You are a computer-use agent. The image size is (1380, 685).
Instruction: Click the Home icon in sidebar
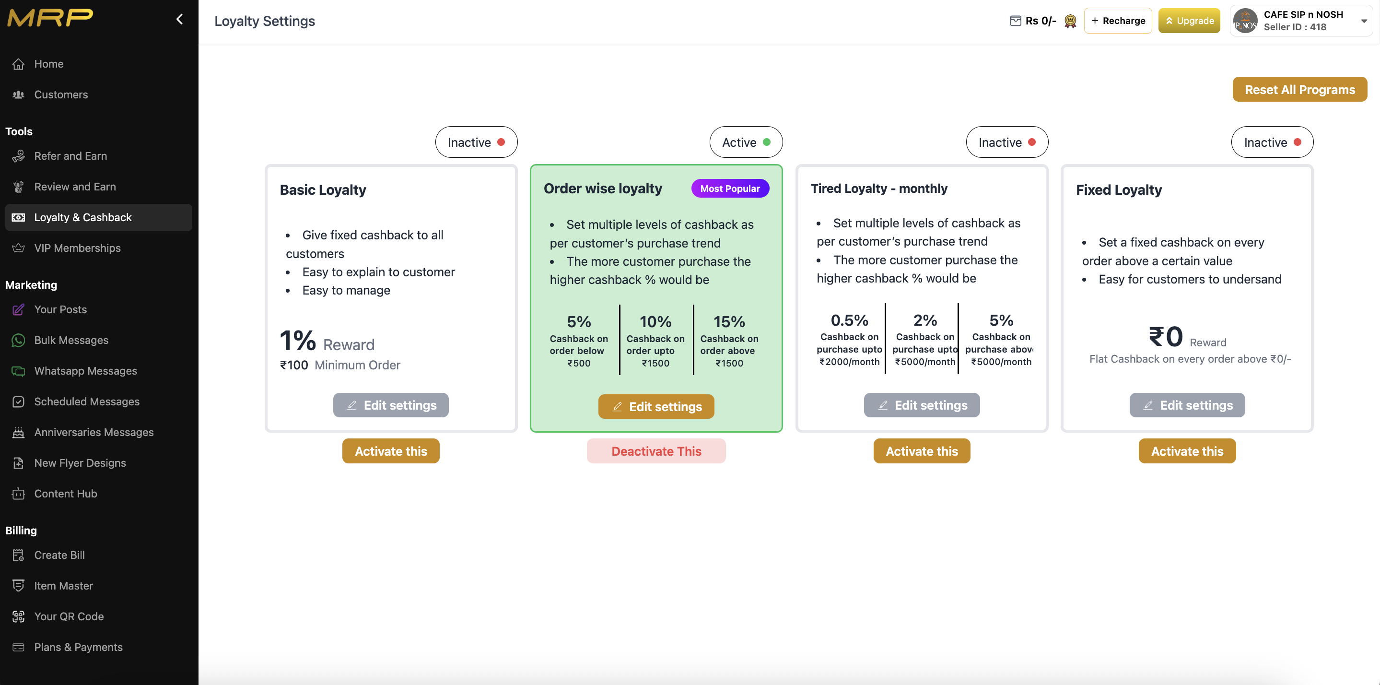click(18, 64)
